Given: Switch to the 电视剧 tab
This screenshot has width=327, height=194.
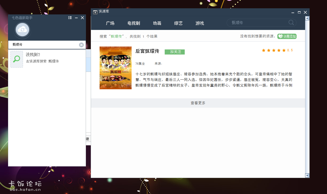Looking at the screenshot, I should [134, 23].
